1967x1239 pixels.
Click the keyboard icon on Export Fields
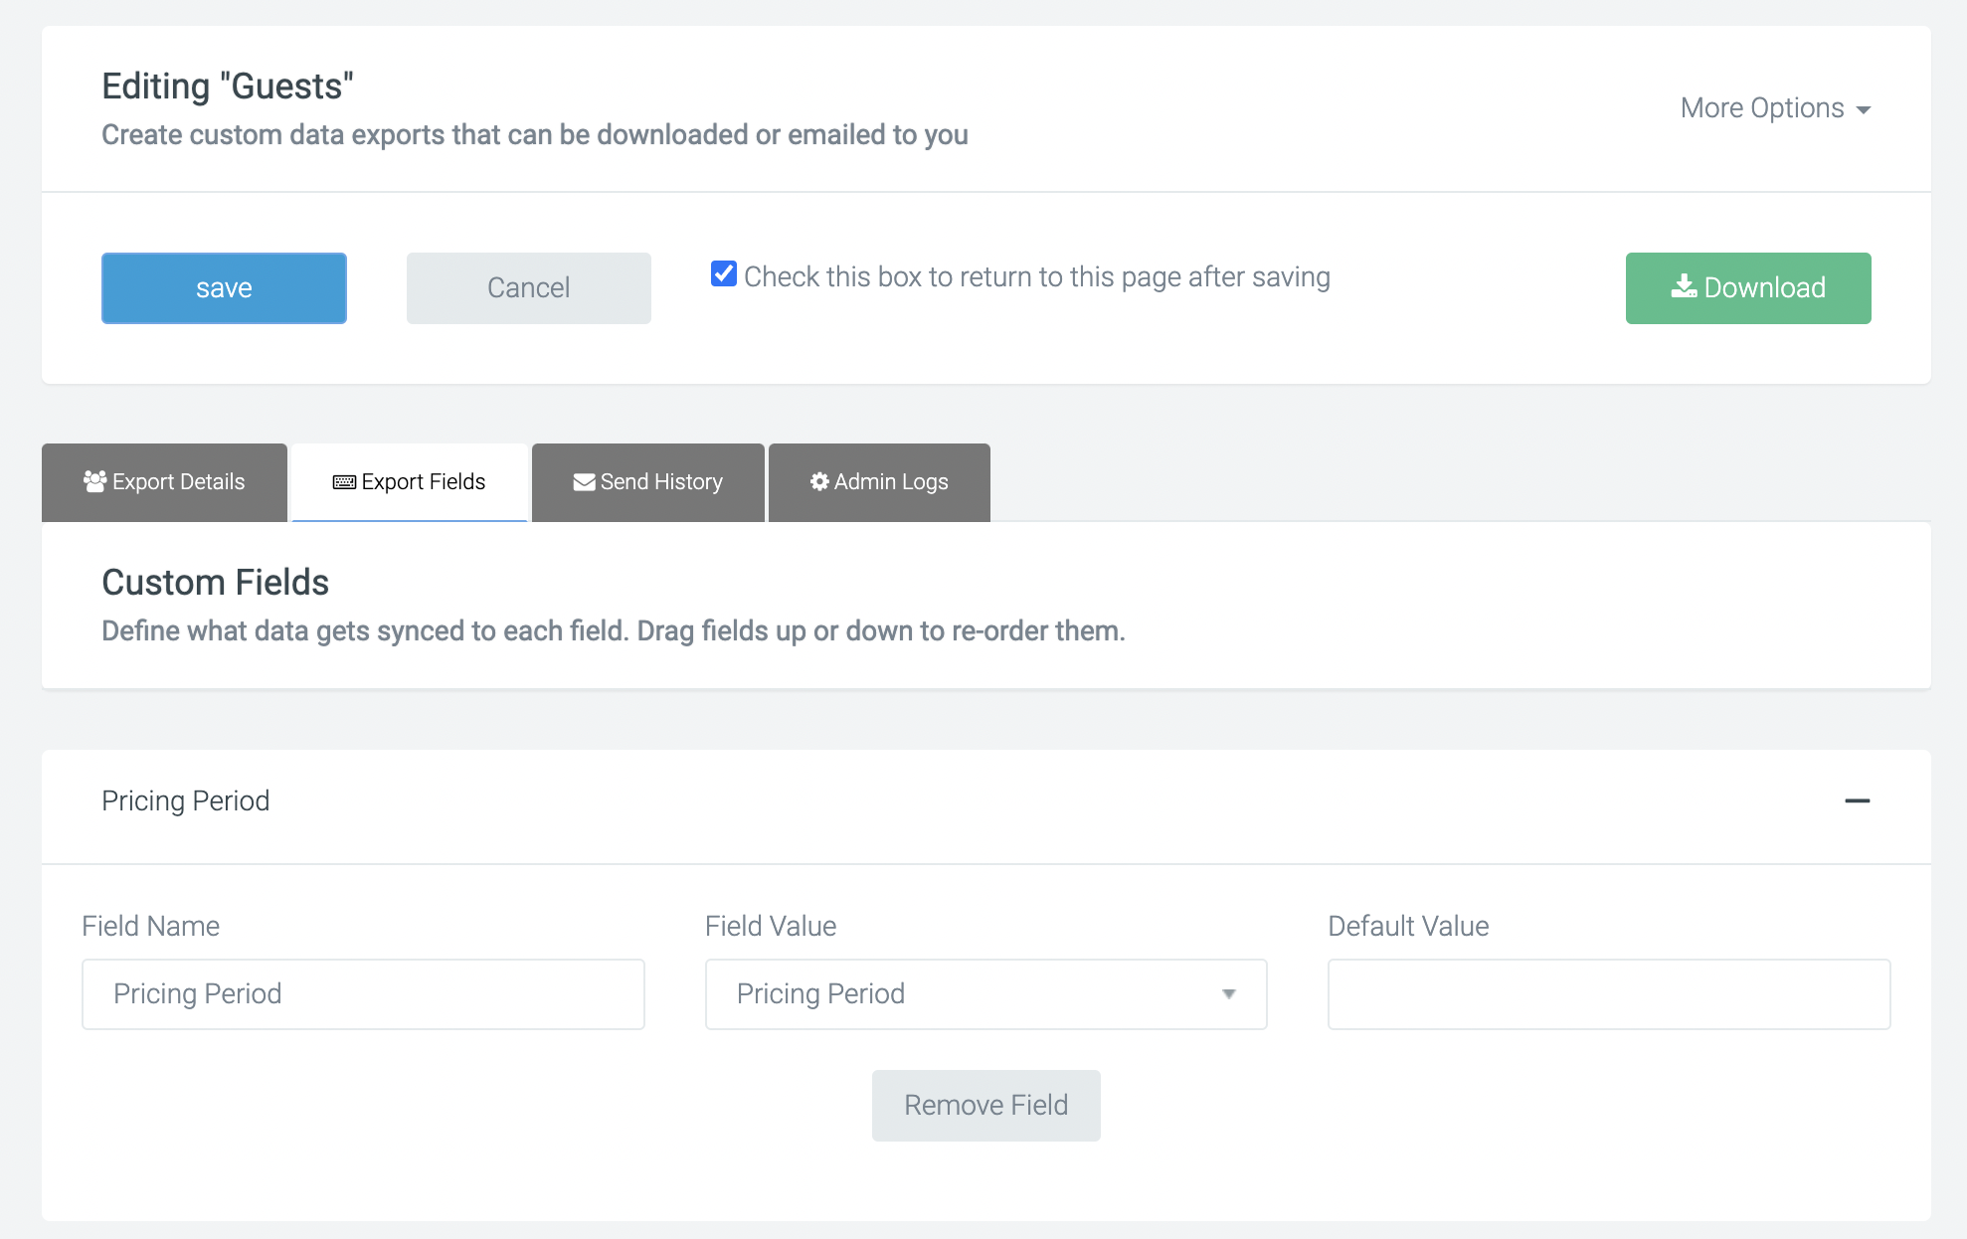point(344,482)
